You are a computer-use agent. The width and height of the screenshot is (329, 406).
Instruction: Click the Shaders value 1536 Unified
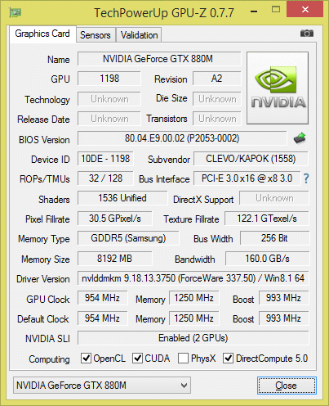click(x=122, y=198)
